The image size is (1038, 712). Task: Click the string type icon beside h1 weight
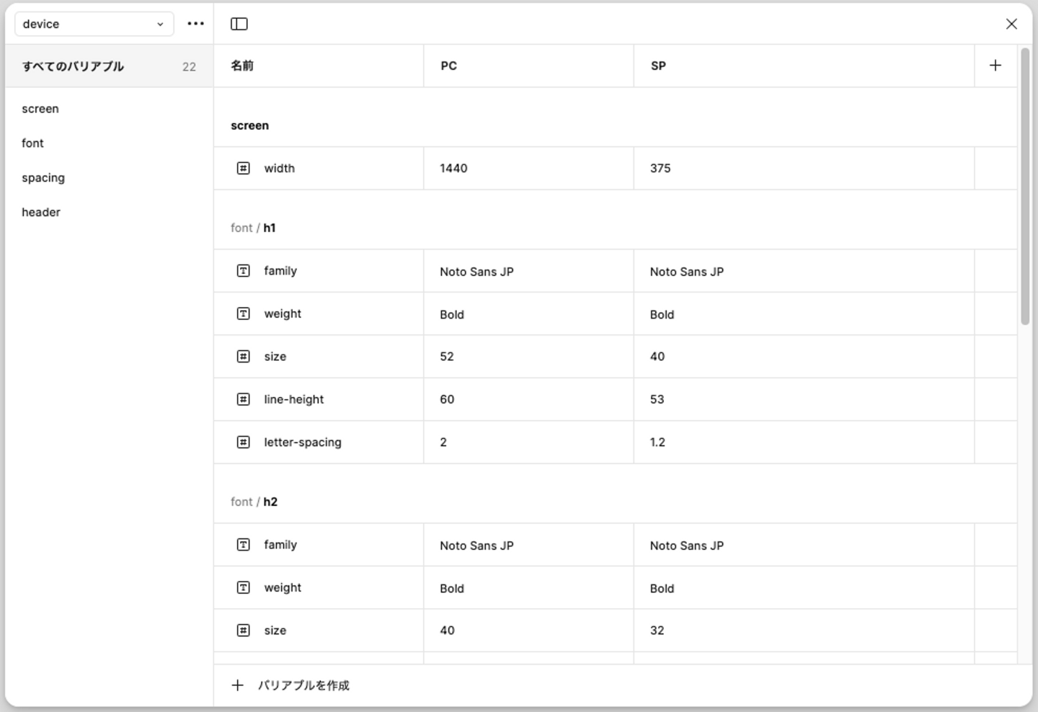click(244, 313)
